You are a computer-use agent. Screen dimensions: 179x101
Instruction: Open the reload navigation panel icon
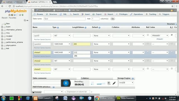[x=22, y=15]
